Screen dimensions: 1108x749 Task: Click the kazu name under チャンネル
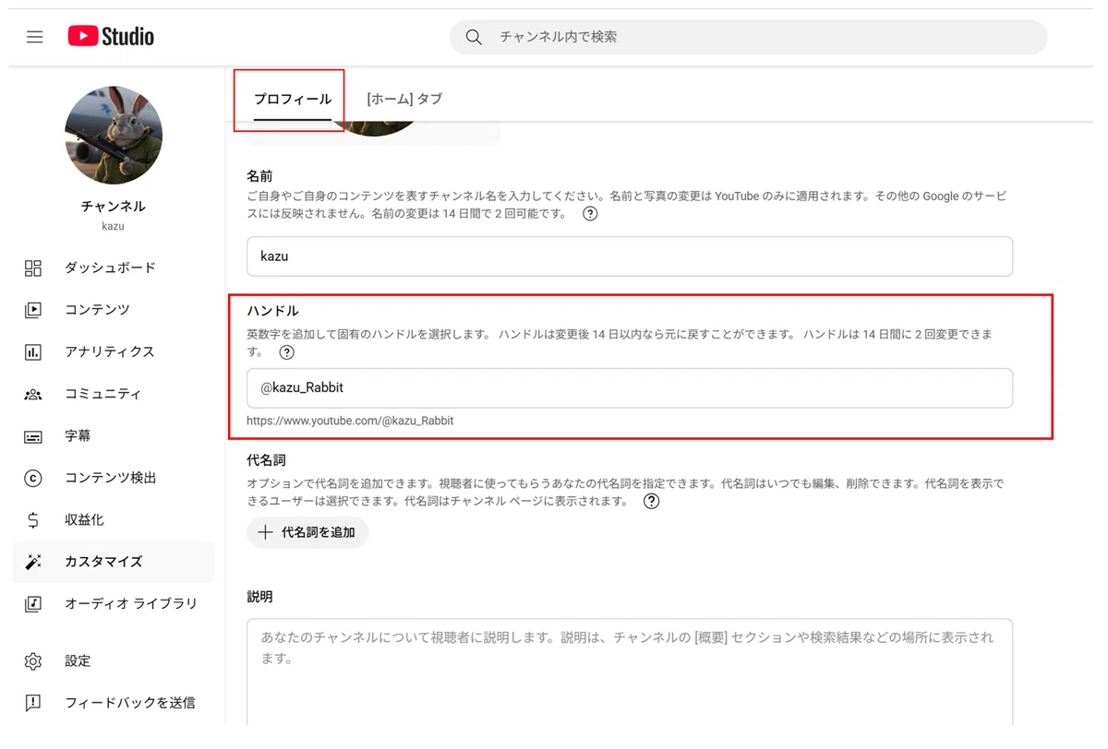tap(113, 226)
